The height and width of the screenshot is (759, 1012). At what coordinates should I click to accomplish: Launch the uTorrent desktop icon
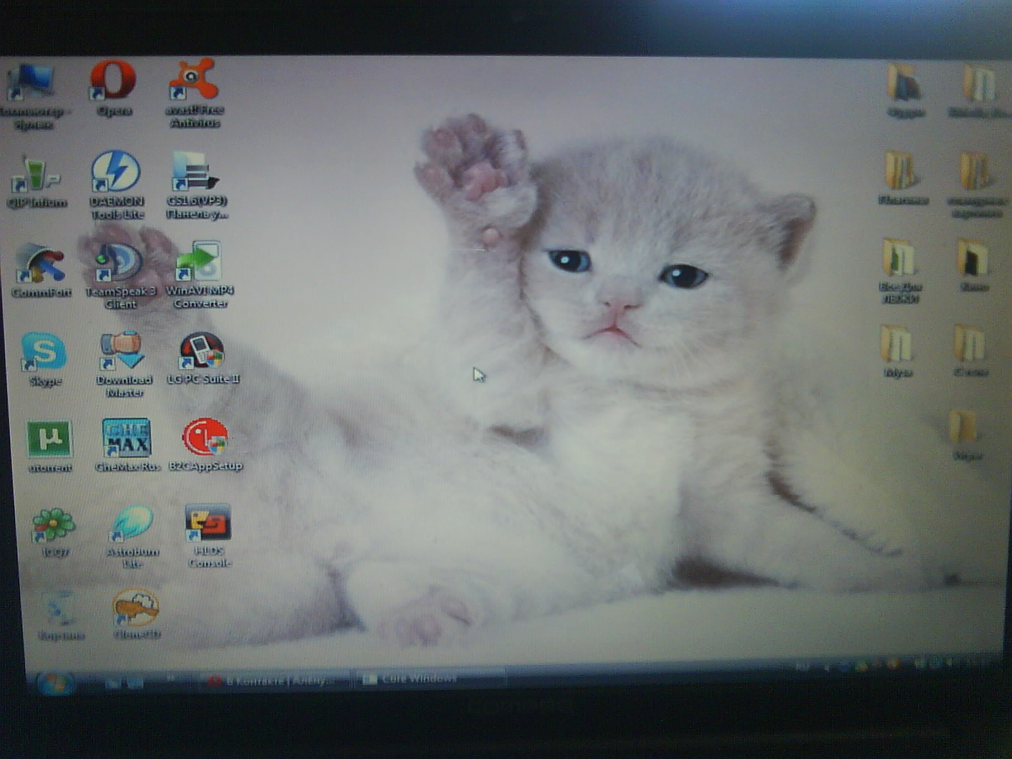click(x=49, y=439)
